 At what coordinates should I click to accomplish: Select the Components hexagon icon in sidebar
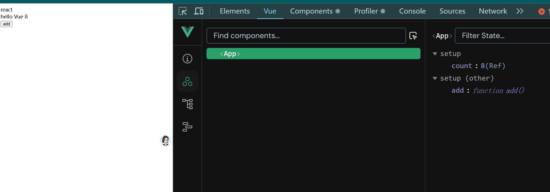click(187, 81)
